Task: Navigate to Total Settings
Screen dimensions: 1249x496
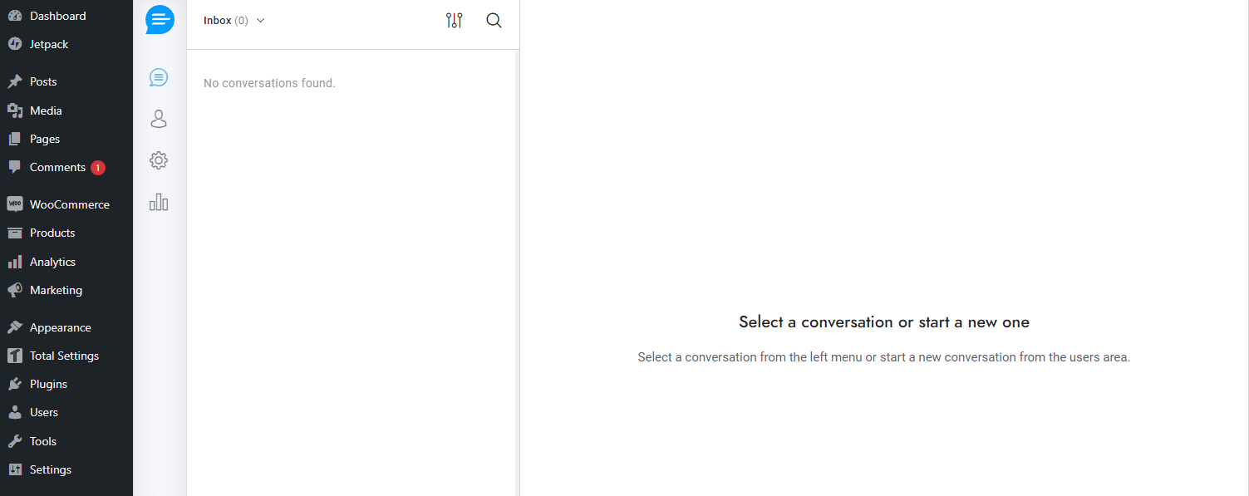Action: point(62,355)
